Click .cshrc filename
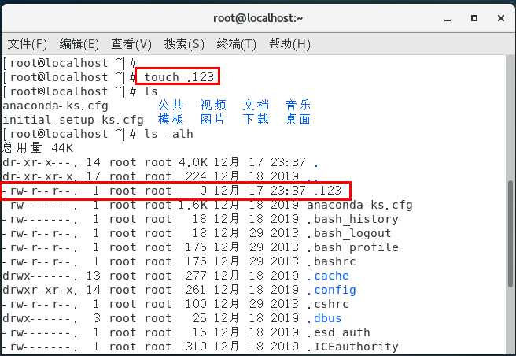 click(328, 304)
